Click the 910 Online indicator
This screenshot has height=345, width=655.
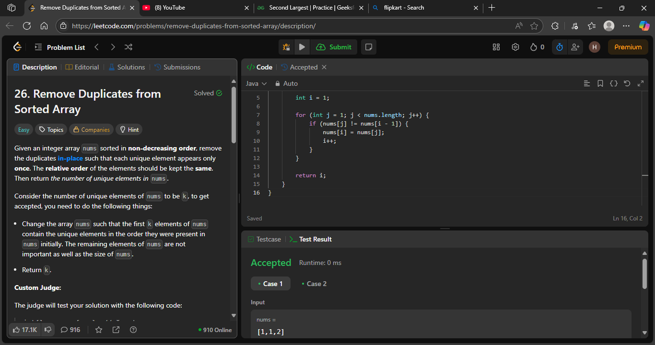click(x=215, y=330)
